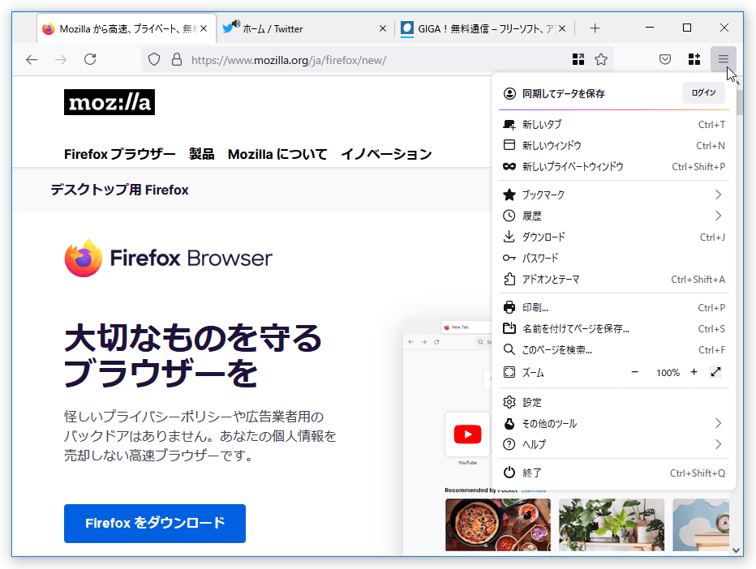
Task: Toggle fullscreen with the zoom arrows icon
Action: pyautogui.click(x=716, y=372)
